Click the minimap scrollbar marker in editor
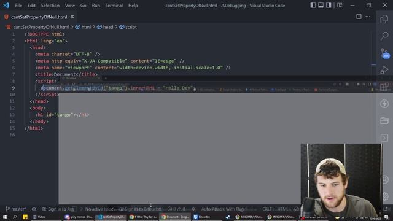Viewport: 393px width, 221px height. [x=373, y=64]
